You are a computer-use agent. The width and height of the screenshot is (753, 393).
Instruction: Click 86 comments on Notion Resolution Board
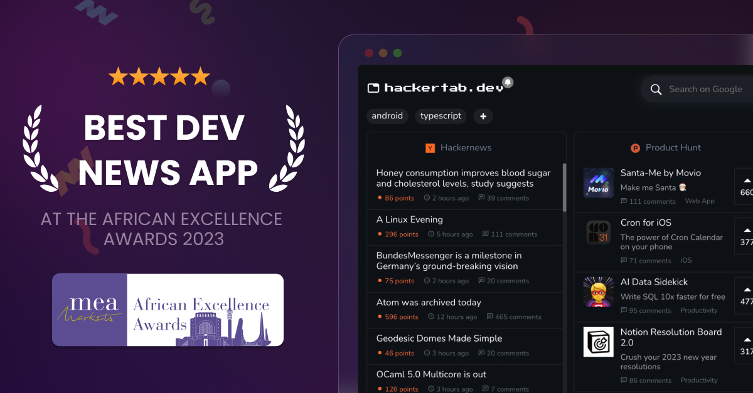click(x=646, y=380)
